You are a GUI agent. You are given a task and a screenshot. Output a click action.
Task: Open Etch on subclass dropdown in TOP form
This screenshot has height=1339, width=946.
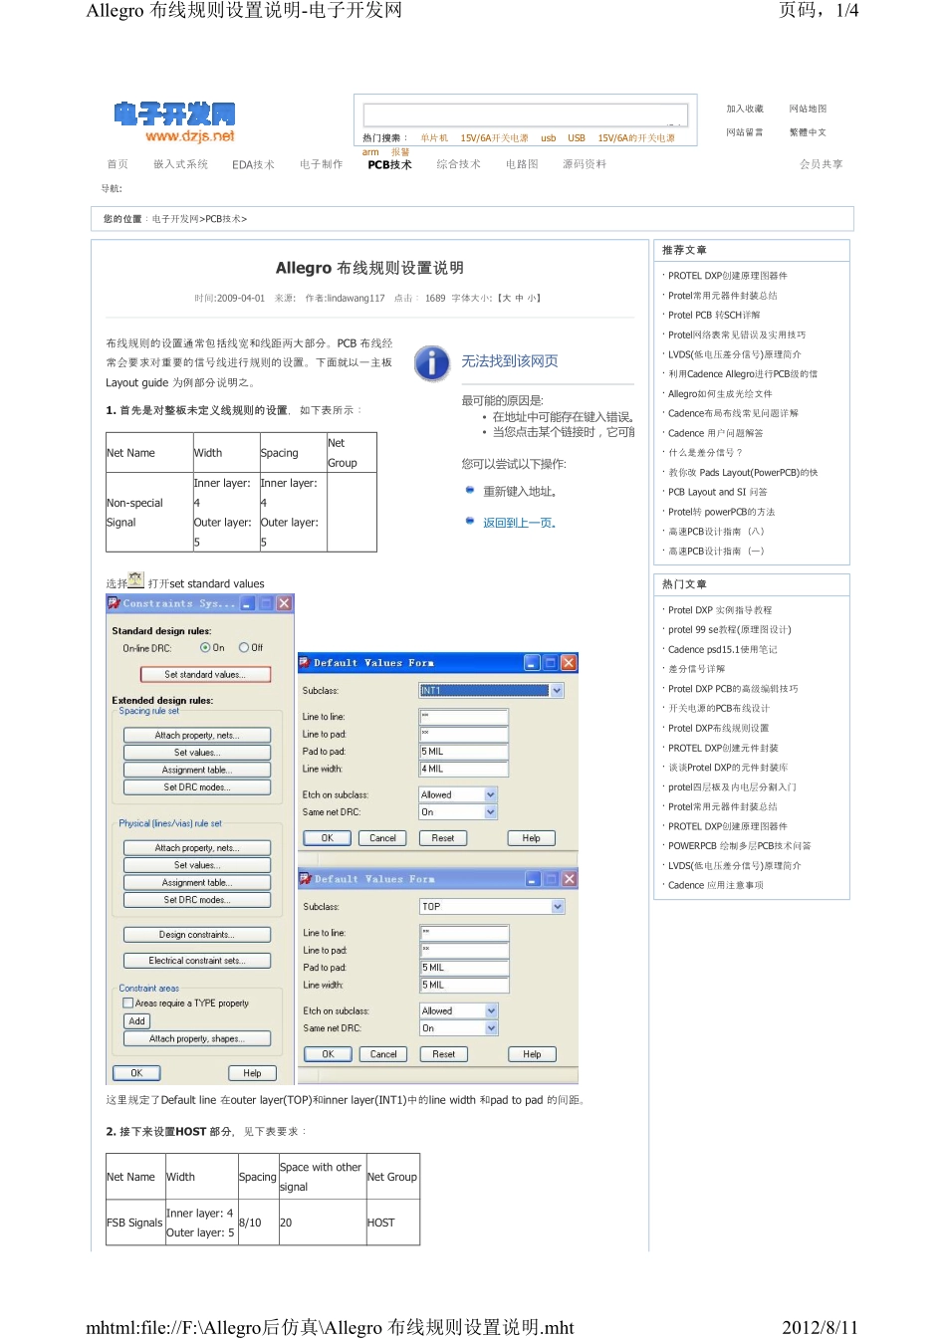[492, 1010]
